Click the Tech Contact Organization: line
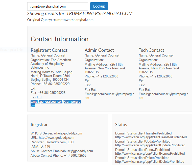This screenshot has width=192, height=165. coord(148,60)
